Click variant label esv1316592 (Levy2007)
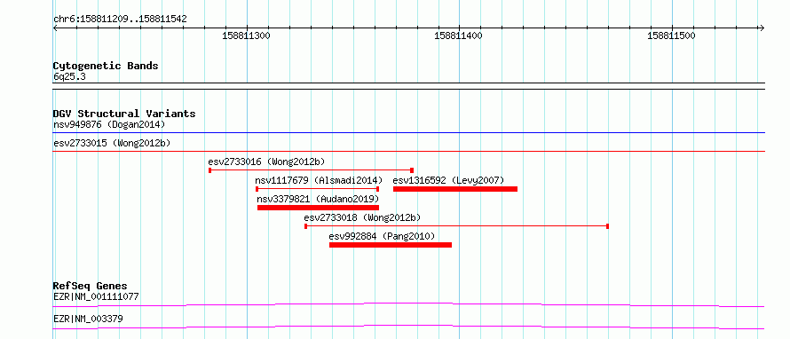The width and height of the screenshot is (790, 339). tap(448, 180)
